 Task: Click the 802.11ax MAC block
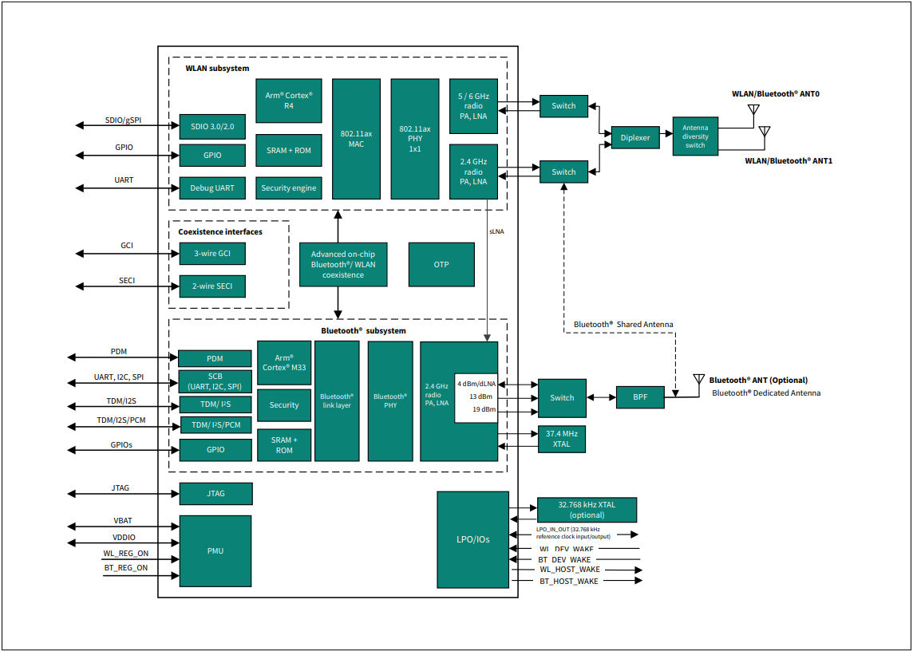coord(356,140)
